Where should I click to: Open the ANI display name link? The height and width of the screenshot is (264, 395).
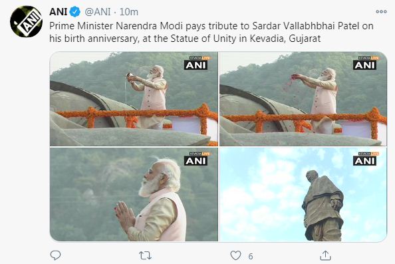click(x=59, y=12)
